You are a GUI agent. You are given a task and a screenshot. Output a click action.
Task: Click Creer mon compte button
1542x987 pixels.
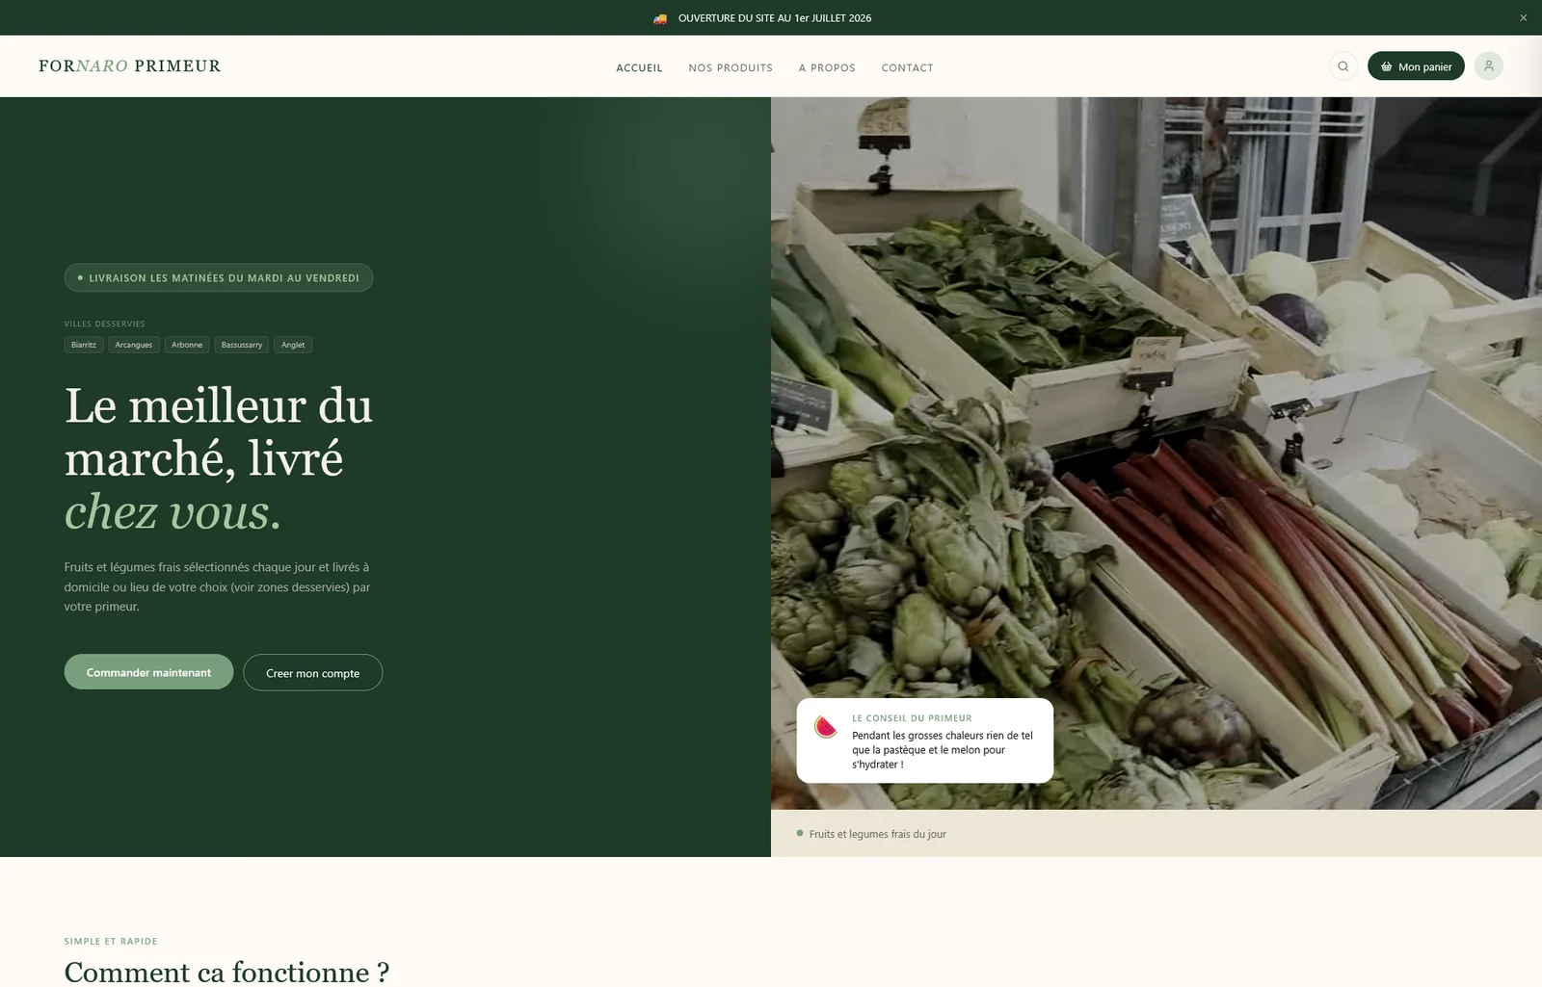pos(312,673)
